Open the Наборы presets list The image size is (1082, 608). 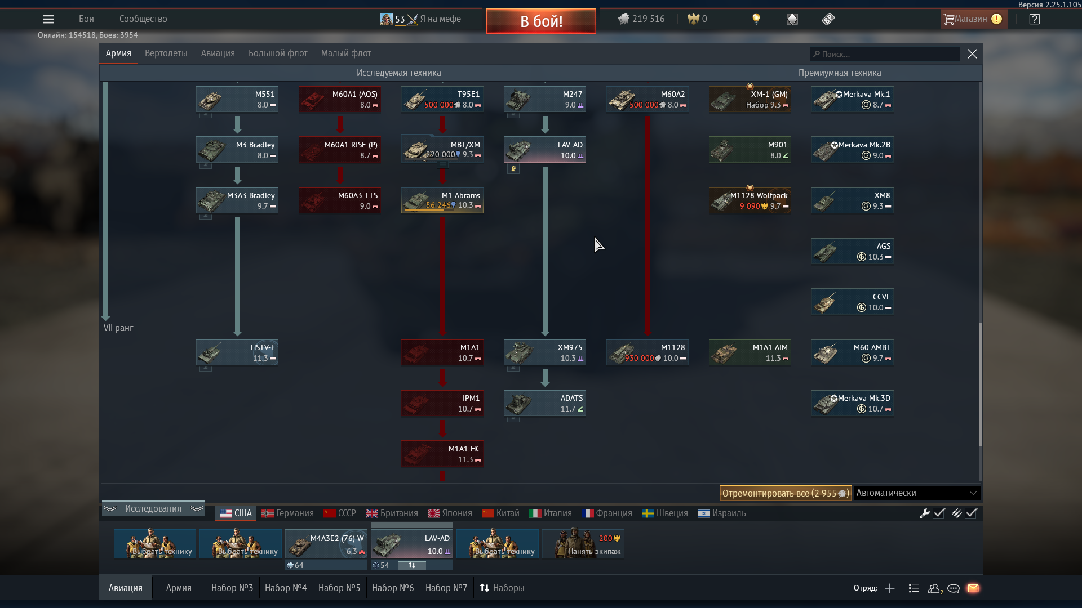(502, 588)
